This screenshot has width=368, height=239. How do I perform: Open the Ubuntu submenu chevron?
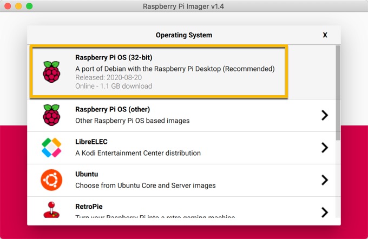[x=325, y=180]
